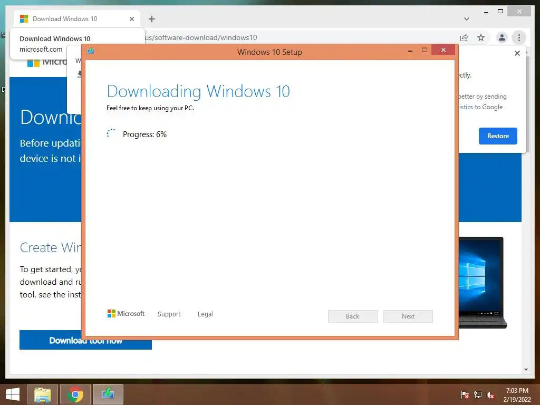Open the Windows Start menu
This screenshot has width=540, height=405.
click(x=13, y=394)
